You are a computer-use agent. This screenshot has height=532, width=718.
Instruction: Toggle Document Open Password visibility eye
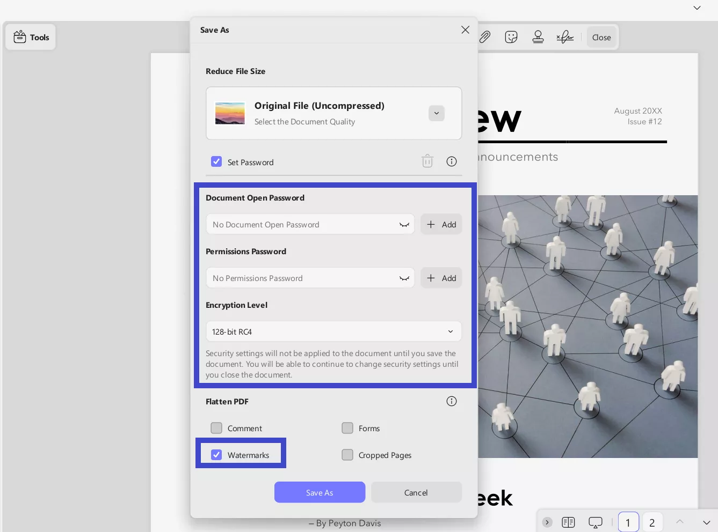pos(404,225)
